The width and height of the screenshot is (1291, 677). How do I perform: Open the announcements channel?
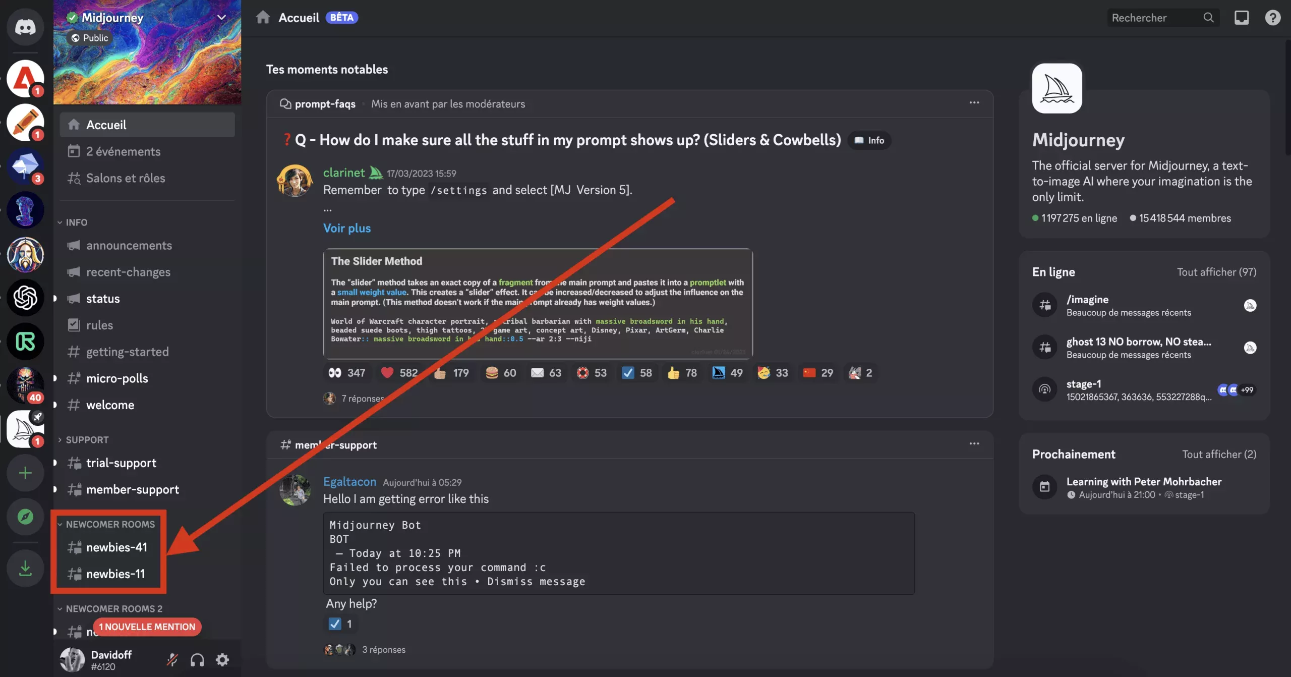click(x=147, y=245)
